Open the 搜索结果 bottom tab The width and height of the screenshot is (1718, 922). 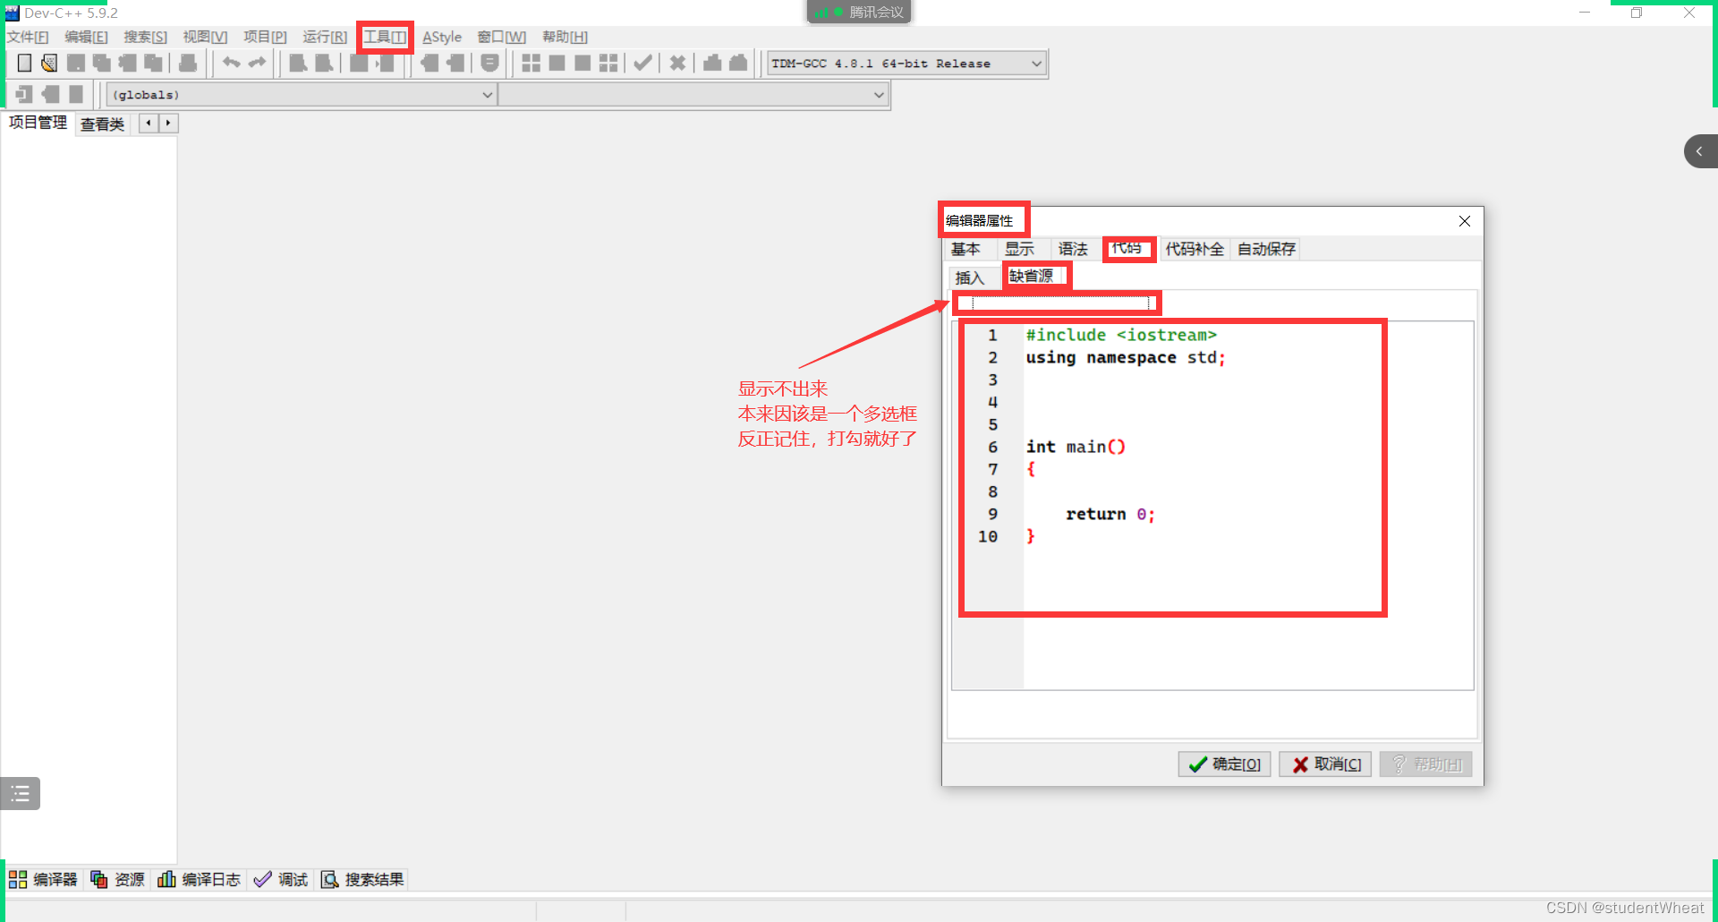(362, 880)
